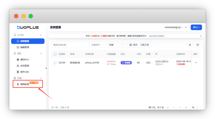This screenshot has width=215, height=119.
Task: Collapse the 发现 sidebar group
Action: 41,78
